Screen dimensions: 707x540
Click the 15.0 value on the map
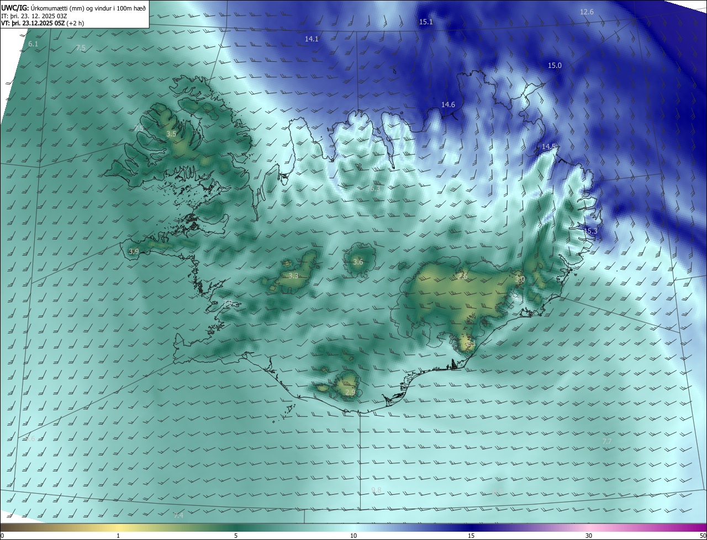pos(555,66)
